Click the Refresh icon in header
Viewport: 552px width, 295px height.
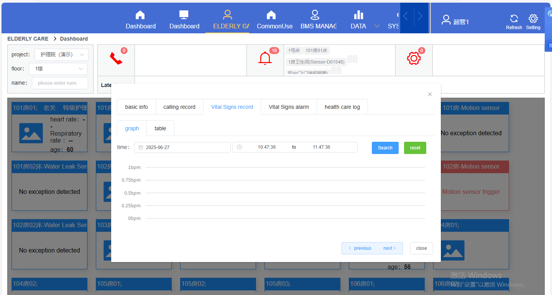click(x=514, y=18)
